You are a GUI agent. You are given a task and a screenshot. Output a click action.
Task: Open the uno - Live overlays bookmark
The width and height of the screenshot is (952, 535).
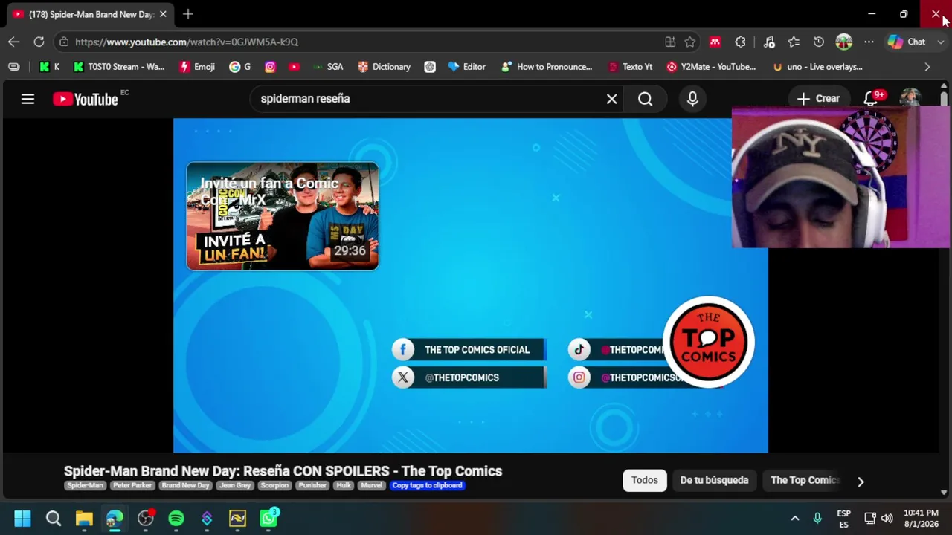click(x=817, y=67)
